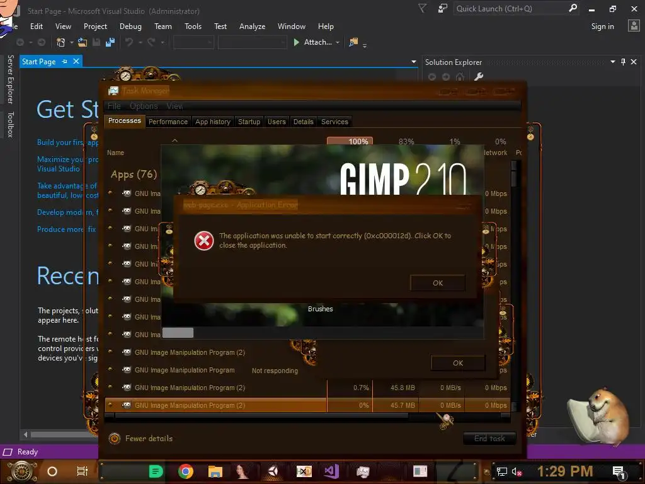The image size is (645, 484).
Task: Click the green Attach play icon
Action: tap(296, 42)
